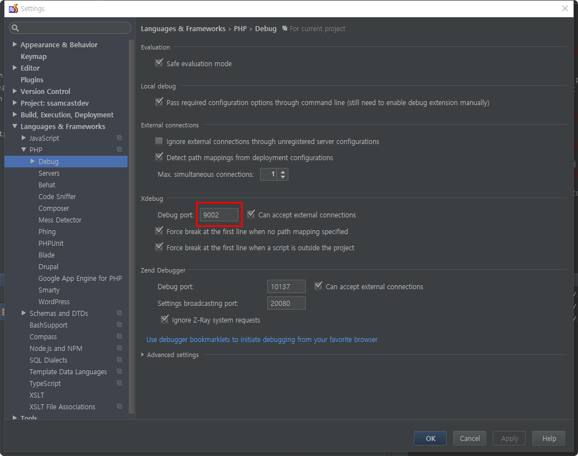Image resolution: width=578 pixels, height=456 pixels.
Task: Toggle Xdebug Can accept external connections
Action: (x=251, y=214)
